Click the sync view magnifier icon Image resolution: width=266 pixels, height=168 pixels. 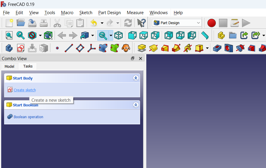coord(103,35)
